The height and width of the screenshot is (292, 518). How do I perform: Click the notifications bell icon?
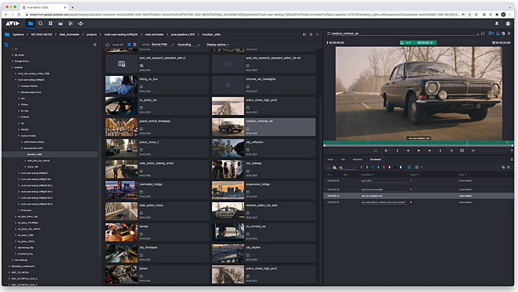coord(497,24)
